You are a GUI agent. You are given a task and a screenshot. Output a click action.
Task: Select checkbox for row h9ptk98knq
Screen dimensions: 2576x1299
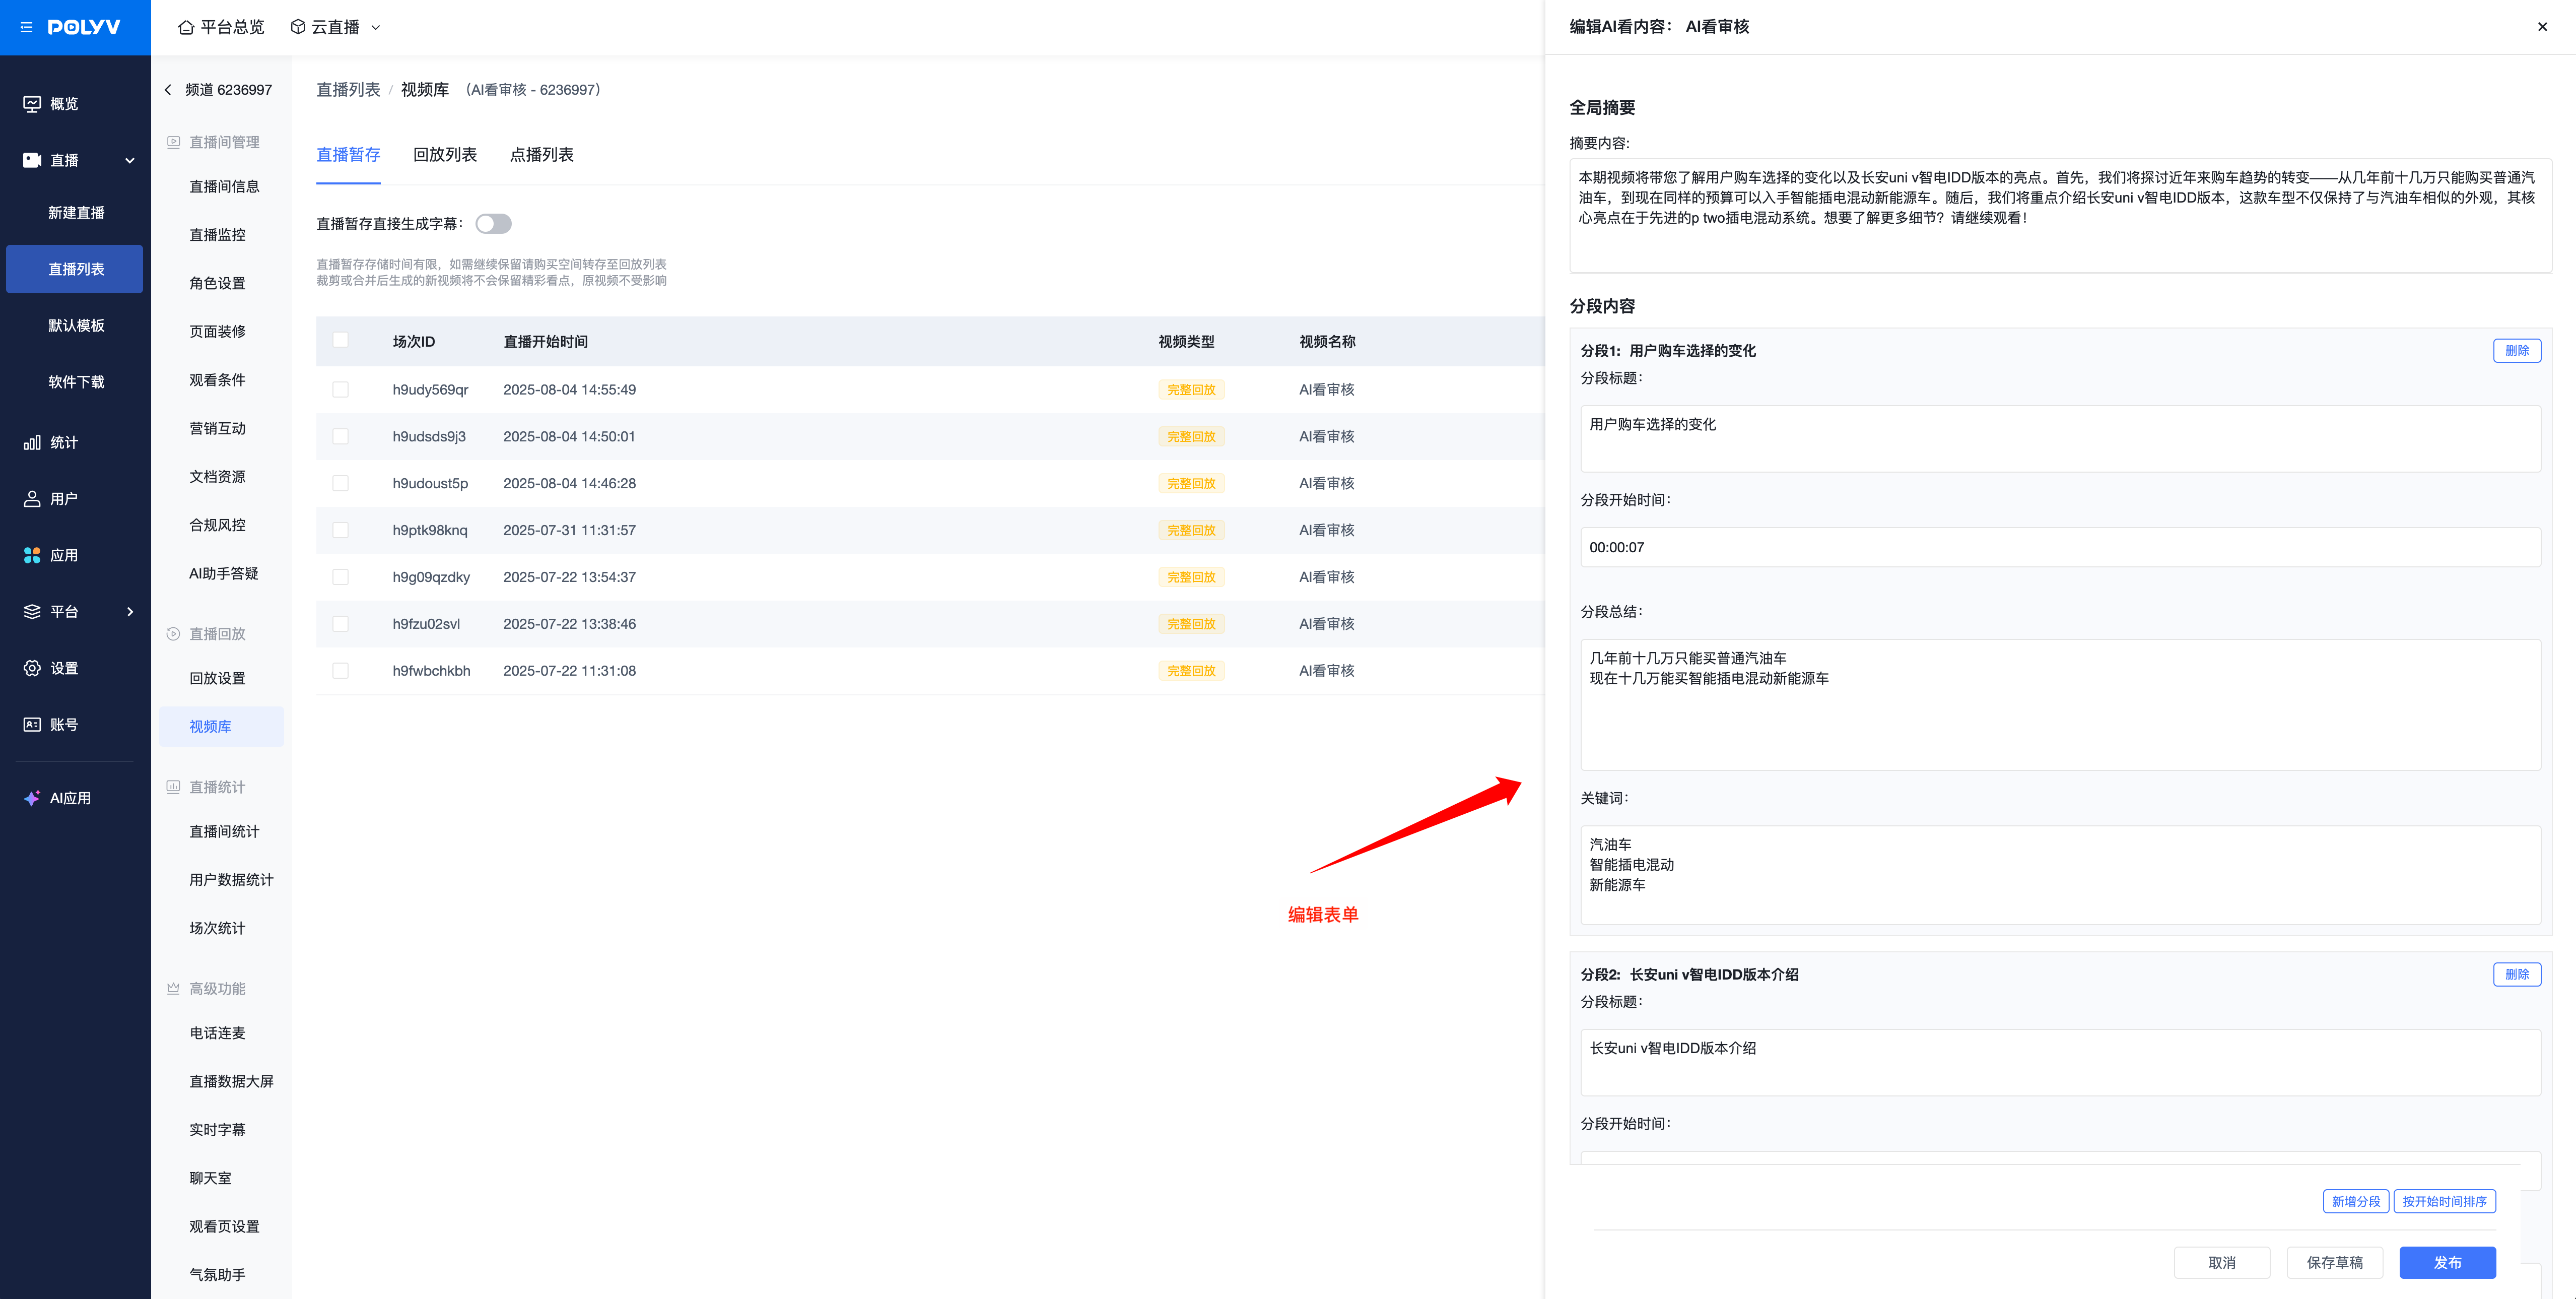(340, 530)
